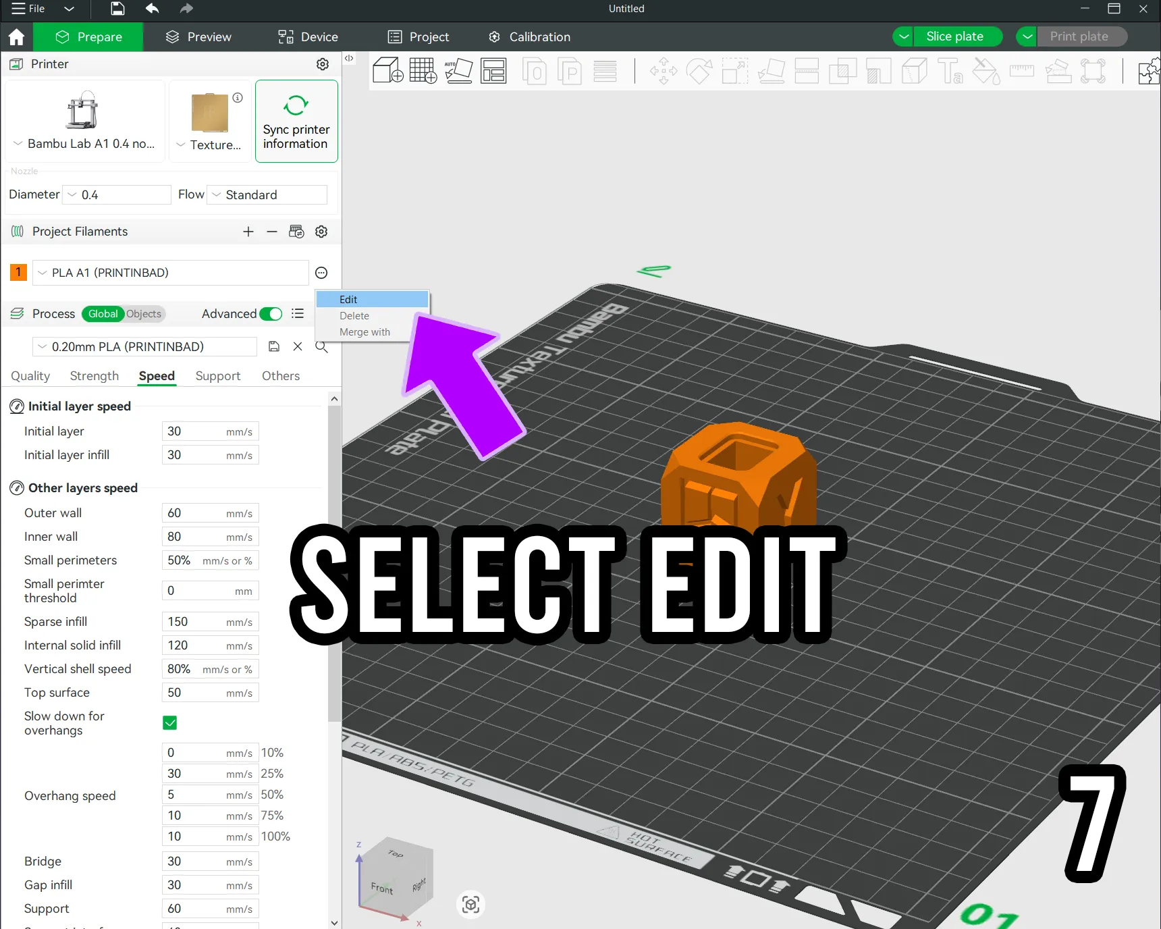The height and width of the screenshot is (929, 1161).
Task: Click the discard preset changes X icon
Action: tap(298, 346)
